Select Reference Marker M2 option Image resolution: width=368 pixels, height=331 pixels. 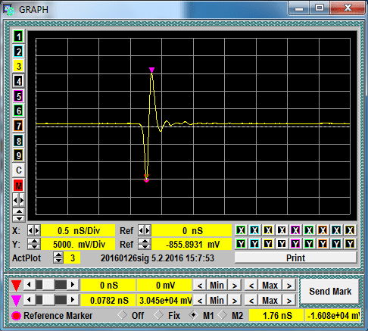point(223,315)
